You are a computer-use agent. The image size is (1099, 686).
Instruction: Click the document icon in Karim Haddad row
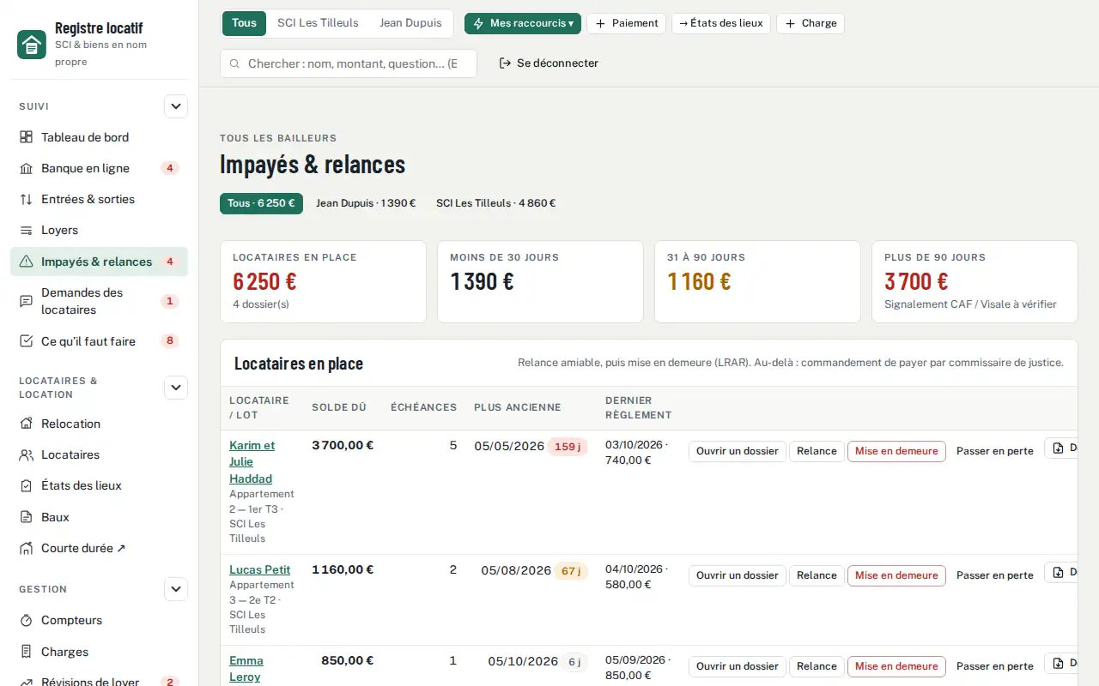tap(1059, 448)
